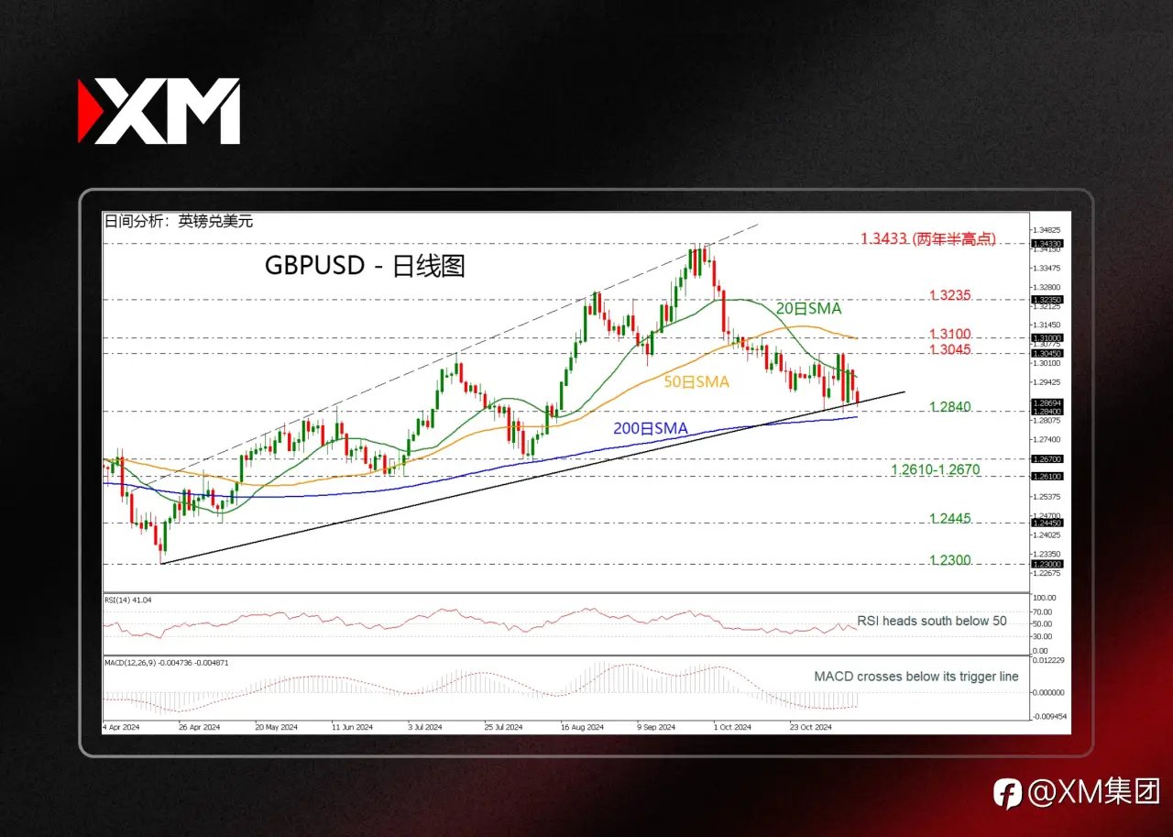Click the red '1.3235' level label
This screenshot has width=1173, height=837.
949,296
